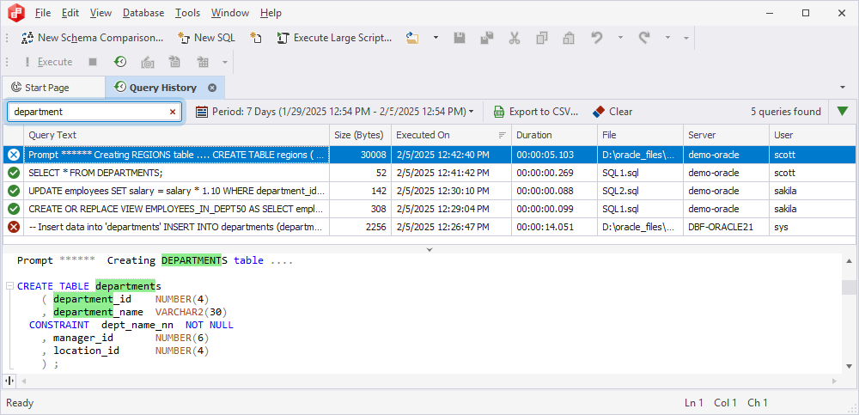The image size is (859, 415).
Task: Click the success status icon of the UPDATE employees row
Action: pos(14,191)
